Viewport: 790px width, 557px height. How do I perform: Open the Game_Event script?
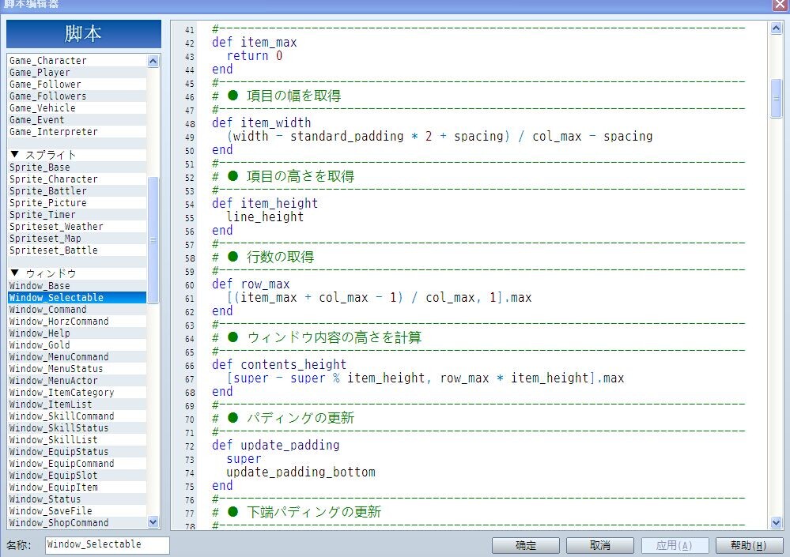tap(77, 120)
